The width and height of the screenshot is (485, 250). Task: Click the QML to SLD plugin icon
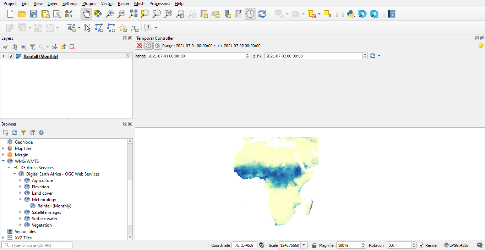point(374,14)
